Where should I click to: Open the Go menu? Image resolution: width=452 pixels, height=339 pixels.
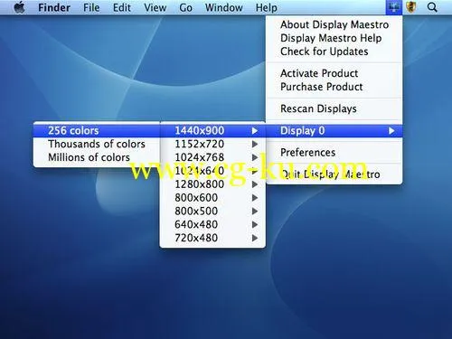tap(185, 7)
